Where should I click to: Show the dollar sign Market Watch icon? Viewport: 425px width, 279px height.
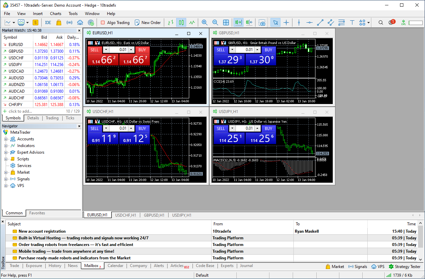tap(35, 23)
